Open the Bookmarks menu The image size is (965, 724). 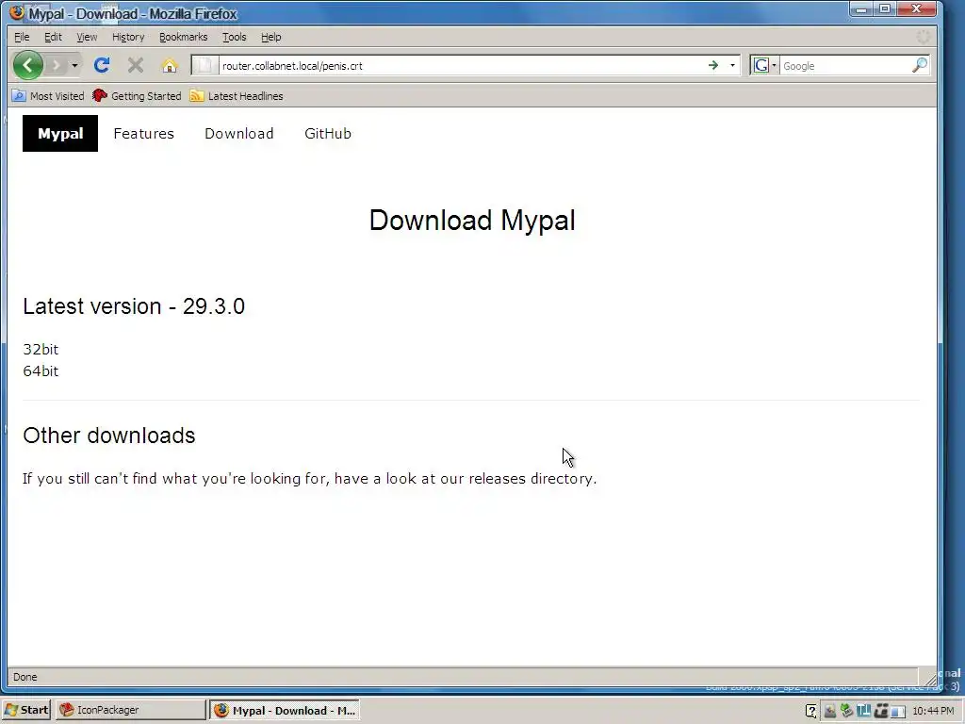point(184,37)
